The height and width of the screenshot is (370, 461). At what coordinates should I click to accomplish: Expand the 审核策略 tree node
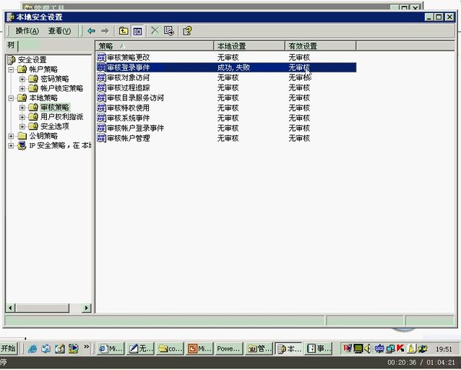click(x=22, y=108)
